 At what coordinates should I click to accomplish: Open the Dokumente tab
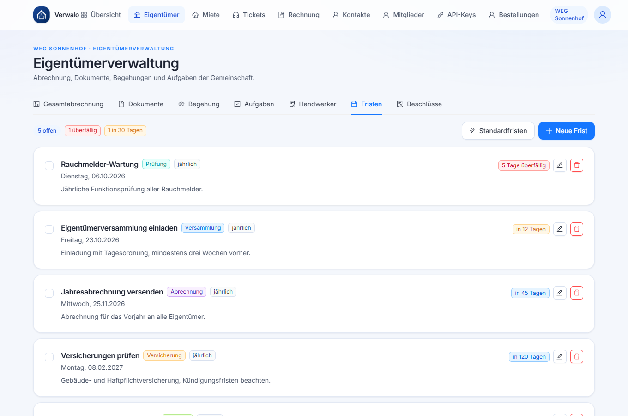(x=141, y=104)
